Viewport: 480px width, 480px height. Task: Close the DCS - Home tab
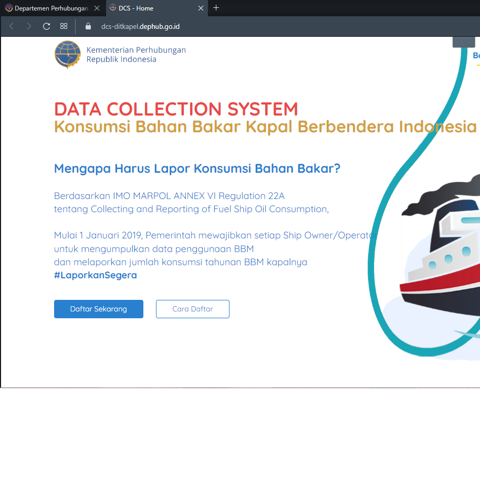coord(201,8)
